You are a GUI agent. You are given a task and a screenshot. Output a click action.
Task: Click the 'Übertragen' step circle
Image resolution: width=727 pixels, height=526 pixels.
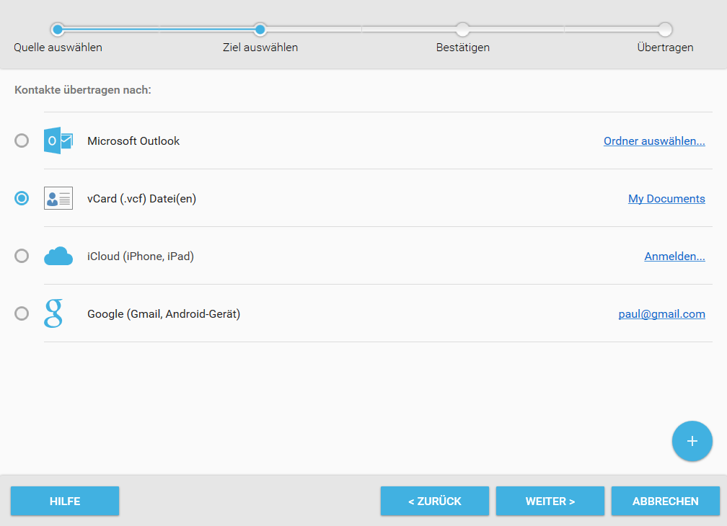[x=665, y=30]
